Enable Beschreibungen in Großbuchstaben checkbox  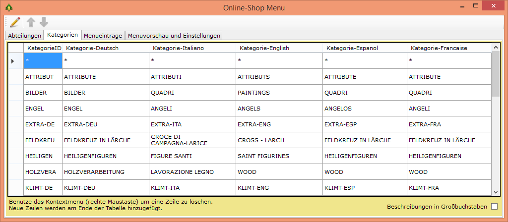pos(494,206)
